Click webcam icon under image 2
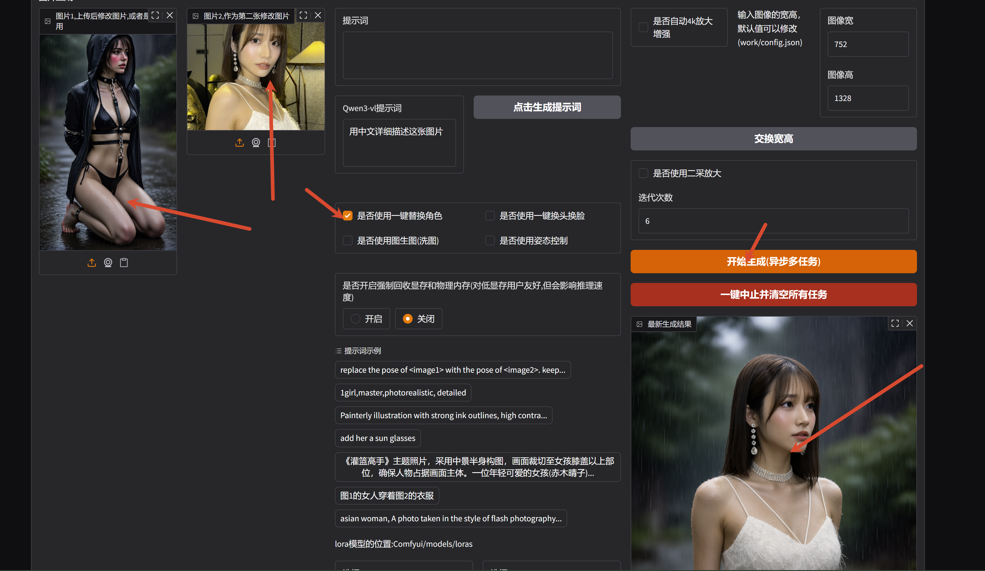Image resolution: width=985 pixels, height=571 pixels. click(256, 143)
